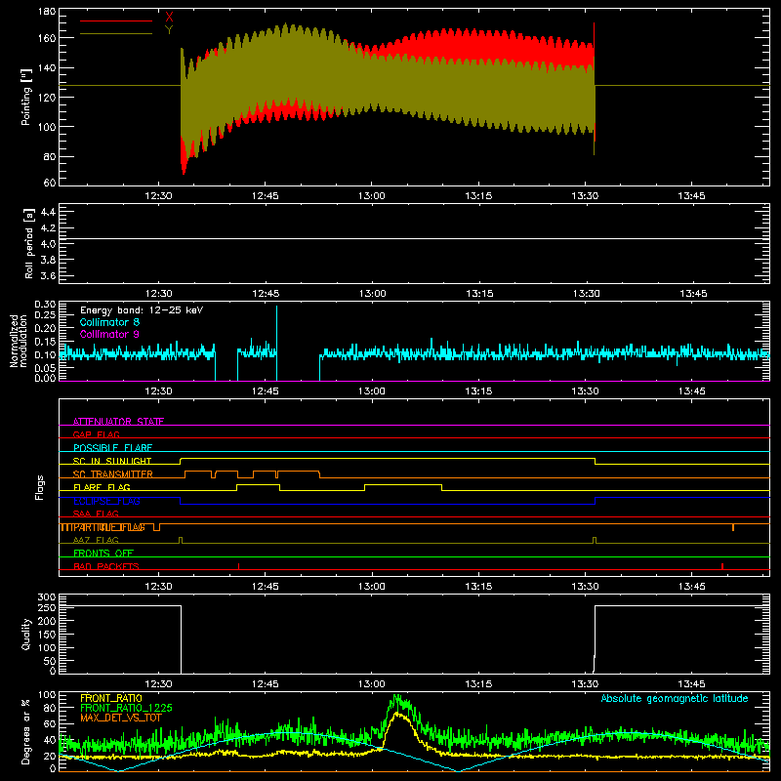
Task: Click the FRONTS_OFF flag label
Action: 103,554
